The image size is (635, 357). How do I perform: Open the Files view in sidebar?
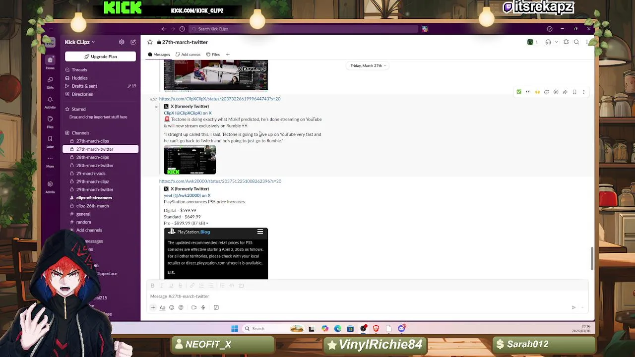(x=50, y=121)
